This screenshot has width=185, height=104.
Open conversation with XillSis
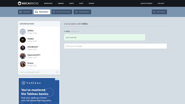point(39,32)
